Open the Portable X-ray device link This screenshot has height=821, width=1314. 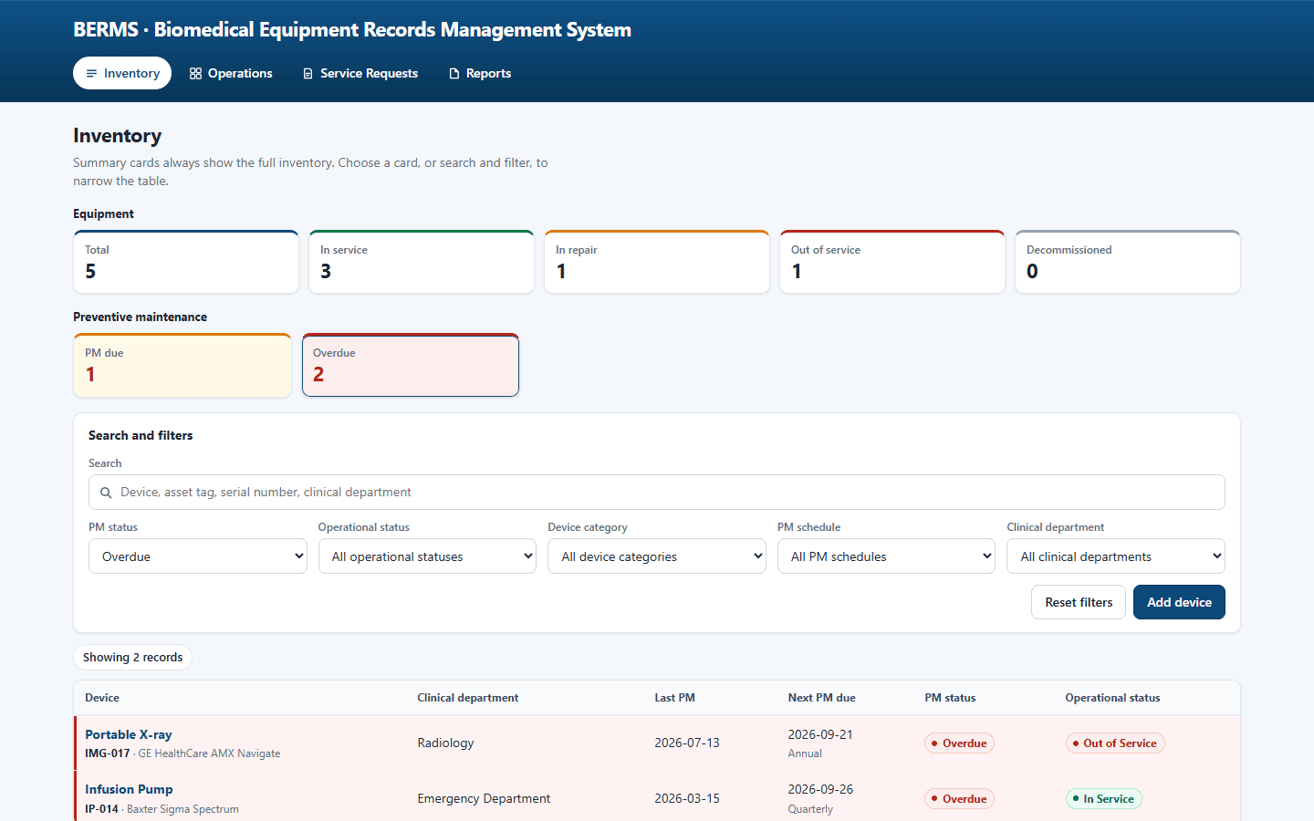[x=129, y=734]
